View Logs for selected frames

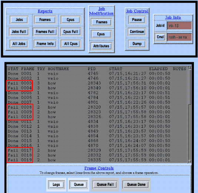(56, 184)
